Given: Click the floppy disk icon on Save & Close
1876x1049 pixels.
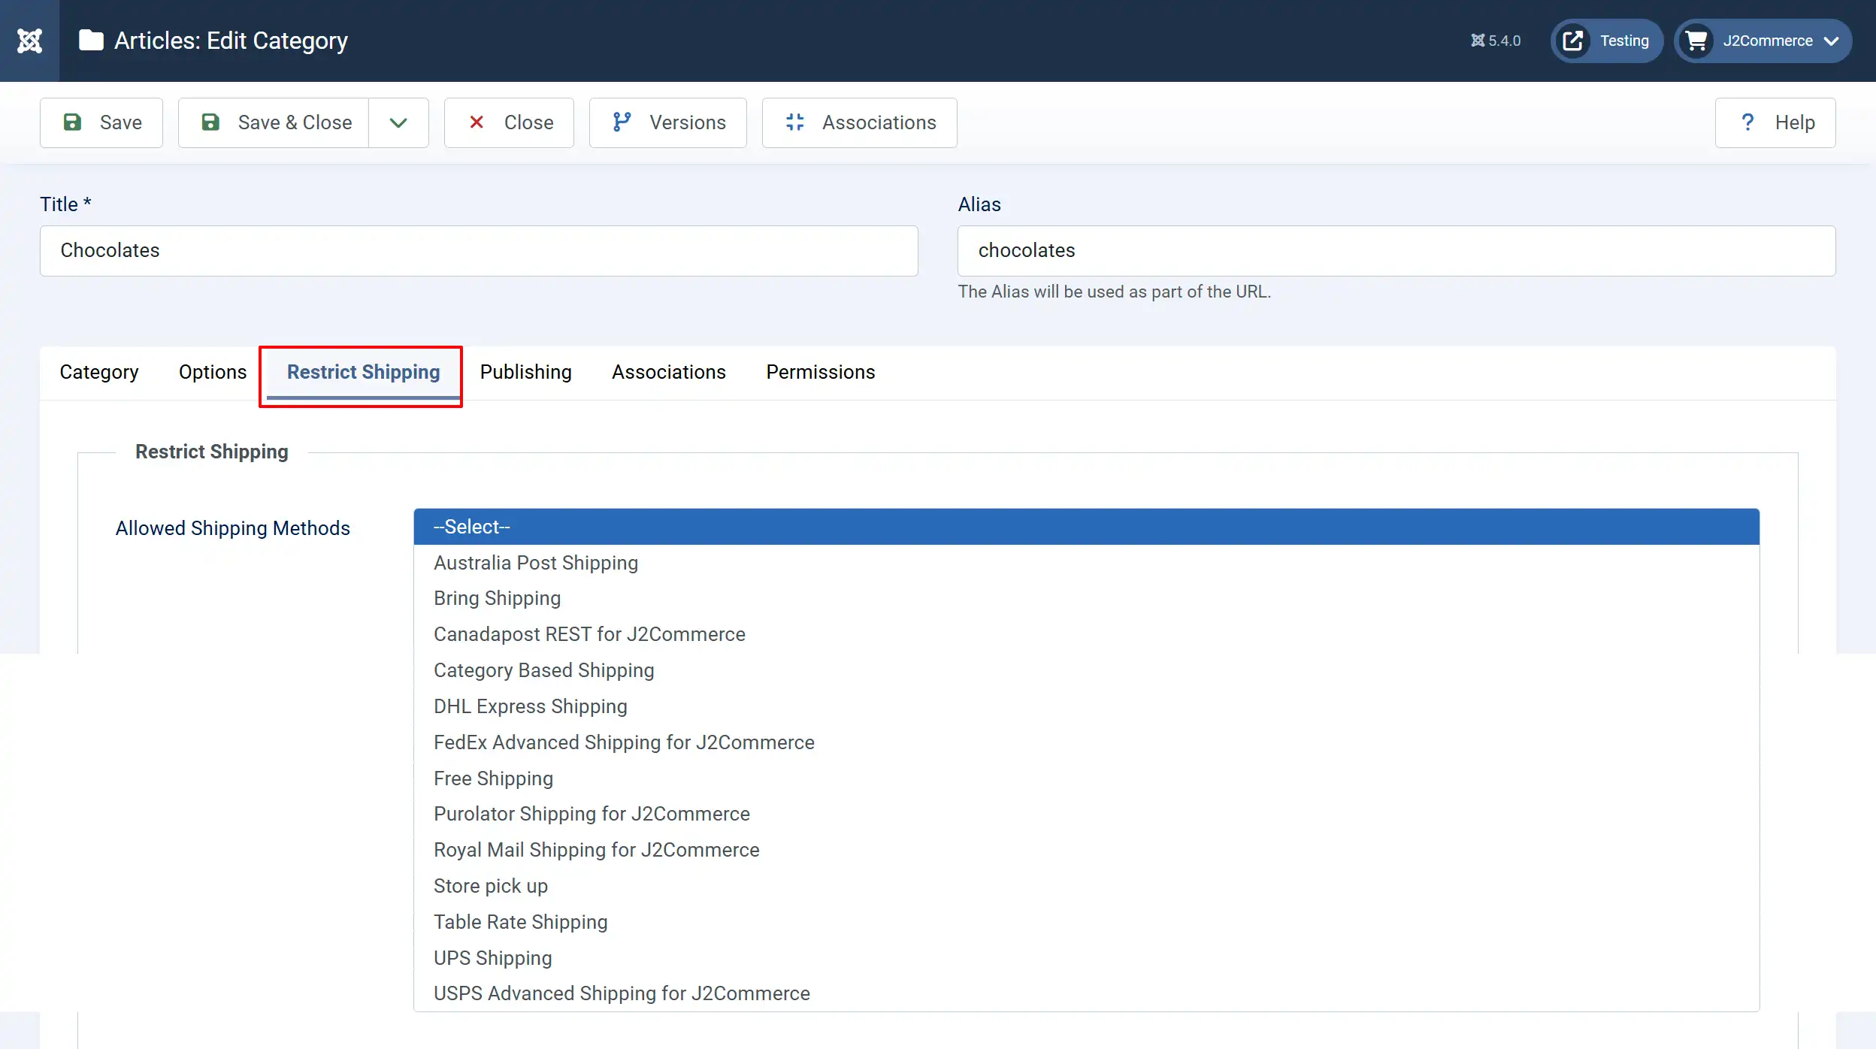Looking at the screenshot, I should pos(210,122).
